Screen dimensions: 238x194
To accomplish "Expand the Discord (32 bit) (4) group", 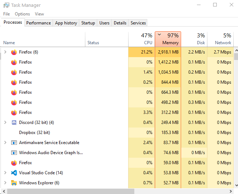I will coord(5,123).
